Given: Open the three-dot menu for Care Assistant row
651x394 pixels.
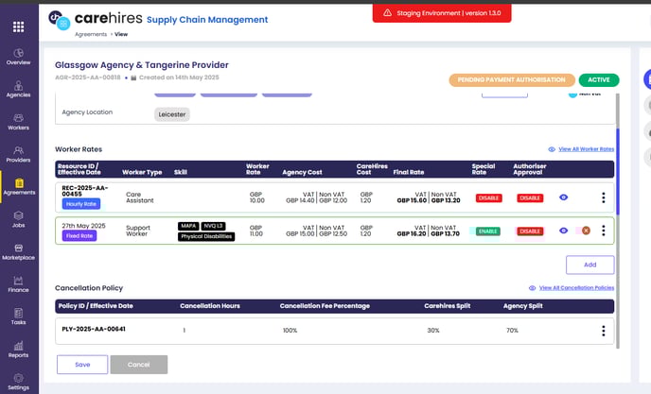Looking at the screenshot, I should point(604,197).
